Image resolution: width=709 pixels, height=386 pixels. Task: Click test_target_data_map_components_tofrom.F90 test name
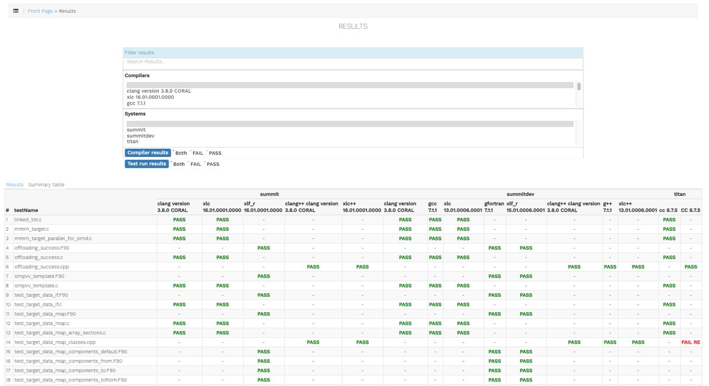70,380
